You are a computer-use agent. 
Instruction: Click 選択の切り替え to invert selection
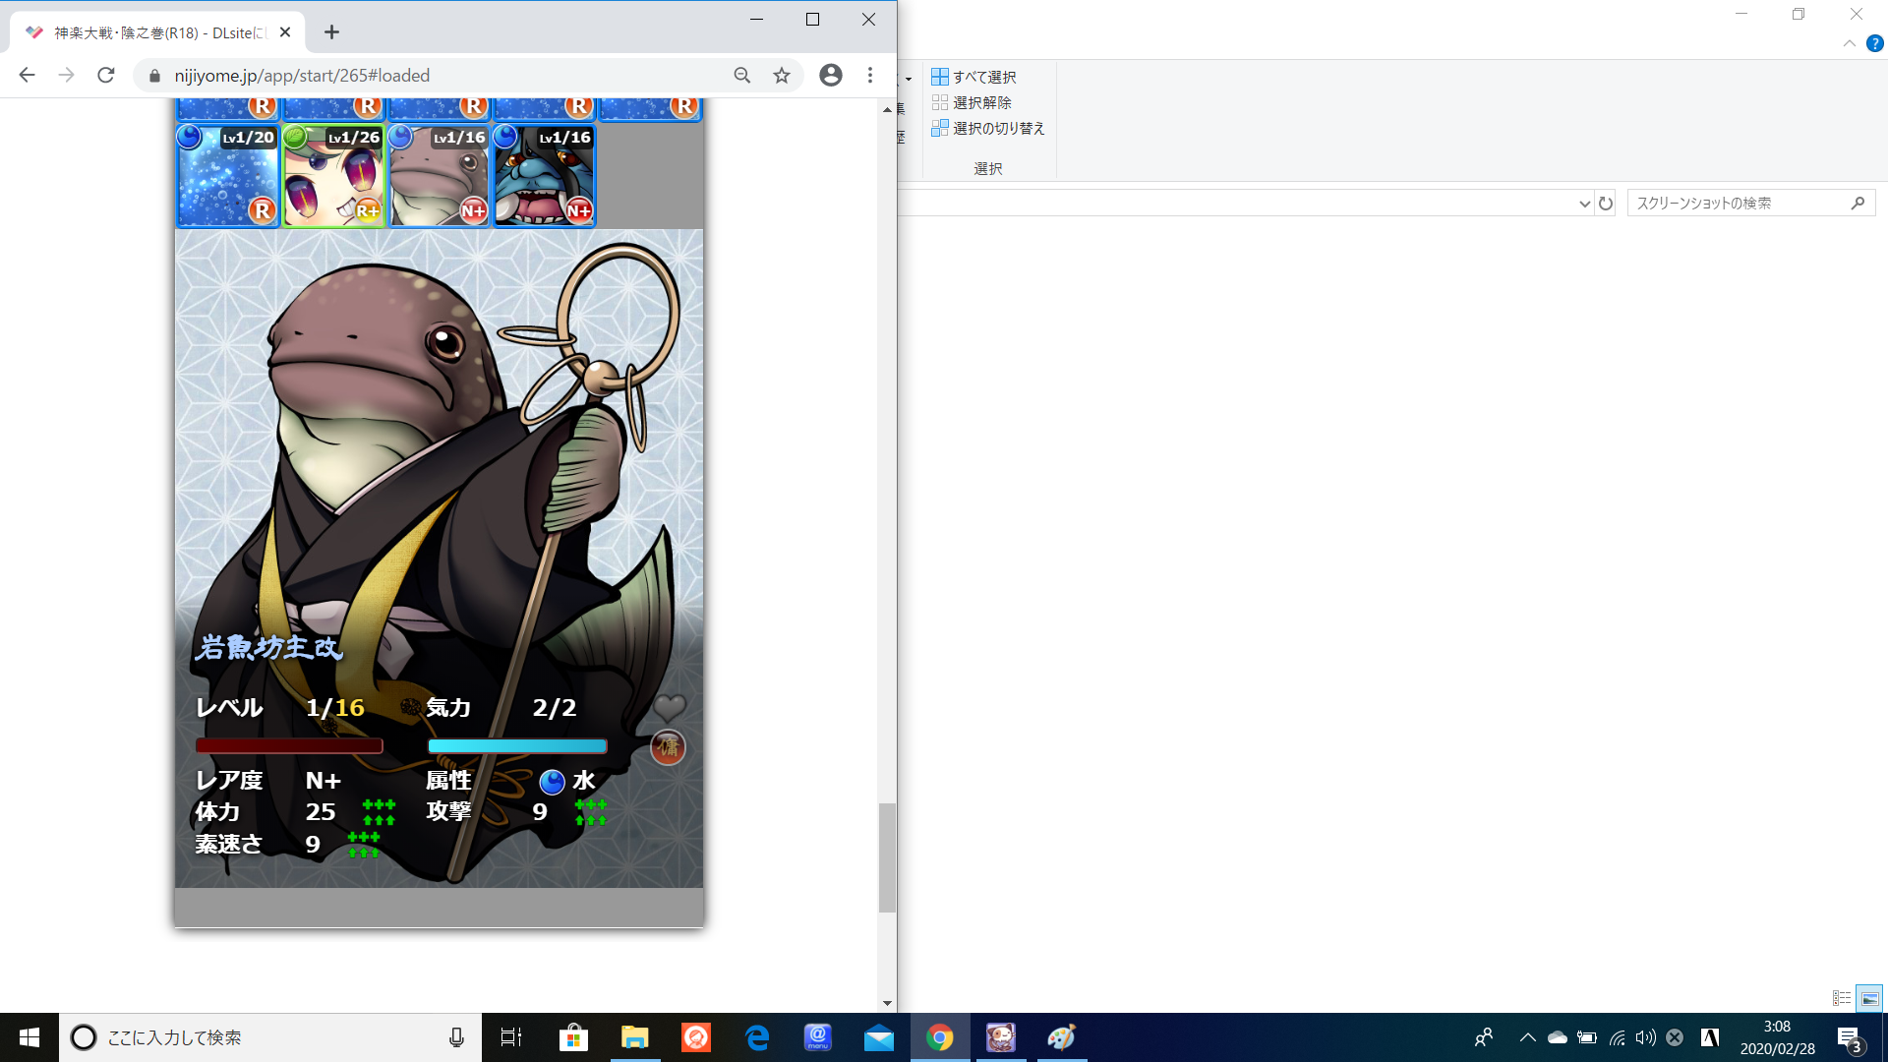[x=988, y=128]
